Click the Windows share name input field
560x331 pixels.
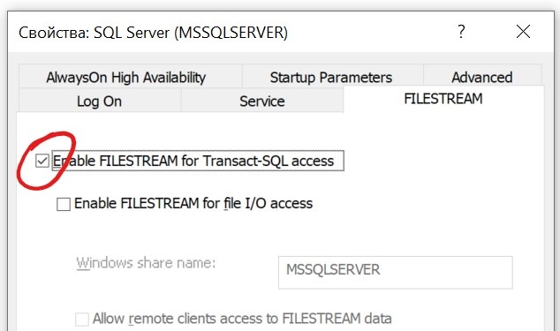point(396,272)
